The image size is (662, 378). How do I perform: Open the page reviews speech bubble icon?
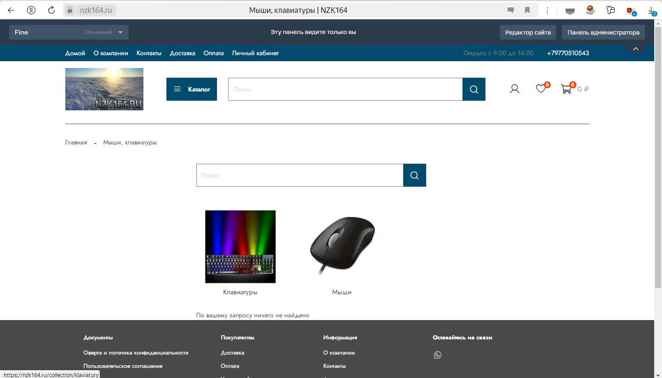(511, 10)
